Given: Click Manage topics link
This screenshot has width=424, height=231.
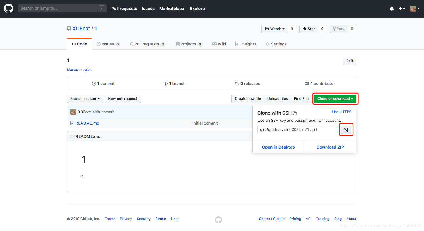Looking at the screenshot, I should click(79, 70).
